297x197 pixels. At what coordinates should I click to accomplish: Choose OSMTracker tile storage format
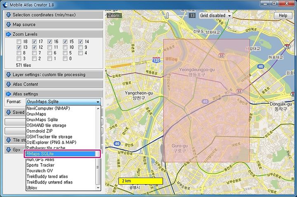[61, 137]
